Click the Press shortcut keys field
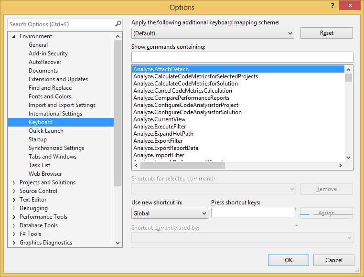364x277 pixels. 253,213
